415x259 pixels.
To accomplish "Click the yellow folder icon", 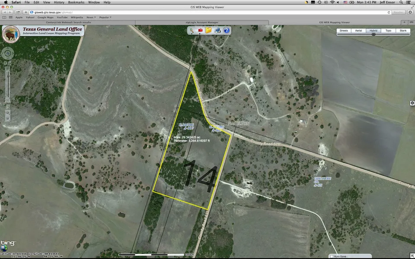I will point(209,30).
